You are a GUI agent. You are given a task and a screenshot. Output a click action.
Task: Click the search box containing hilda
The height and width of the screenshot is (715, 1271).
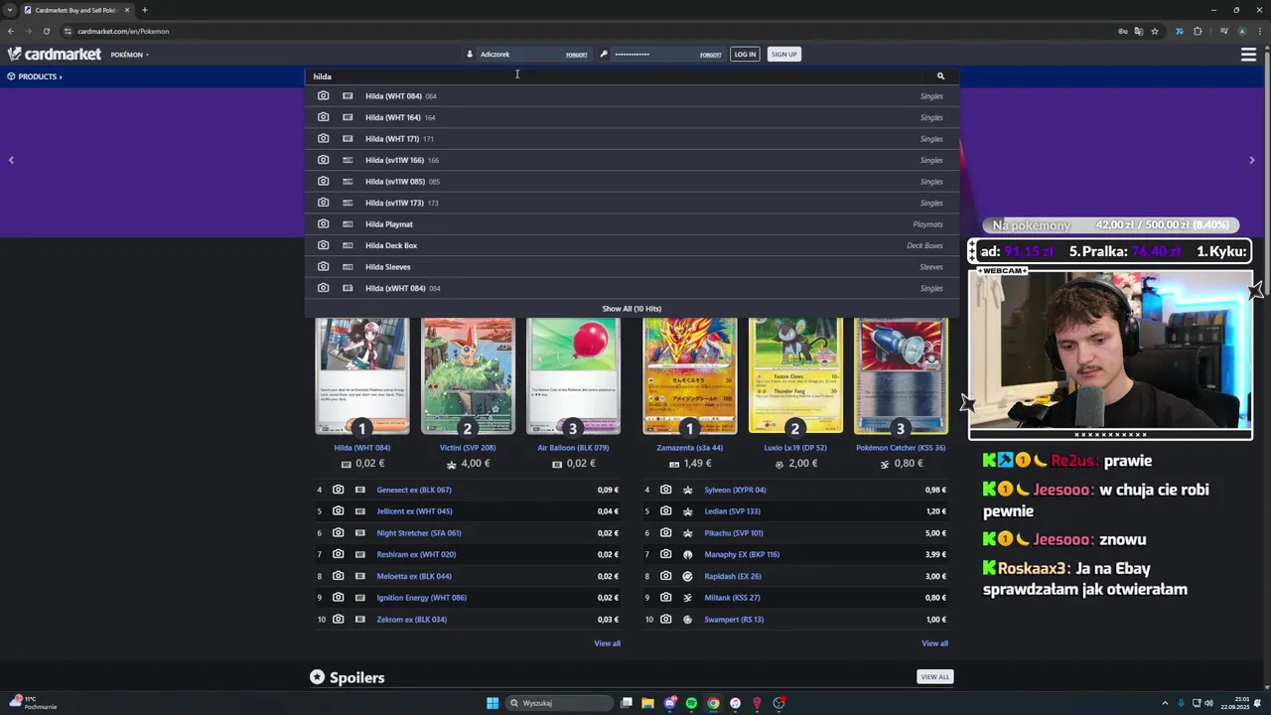click(x=616, y=76)
